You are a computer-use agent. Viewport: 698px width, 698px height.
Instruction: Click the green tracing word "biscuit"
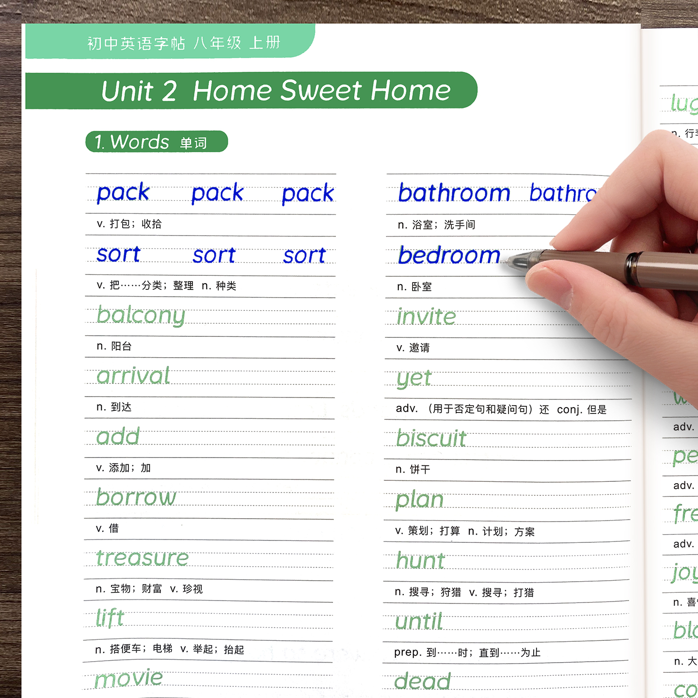click(x=431, y=439)
